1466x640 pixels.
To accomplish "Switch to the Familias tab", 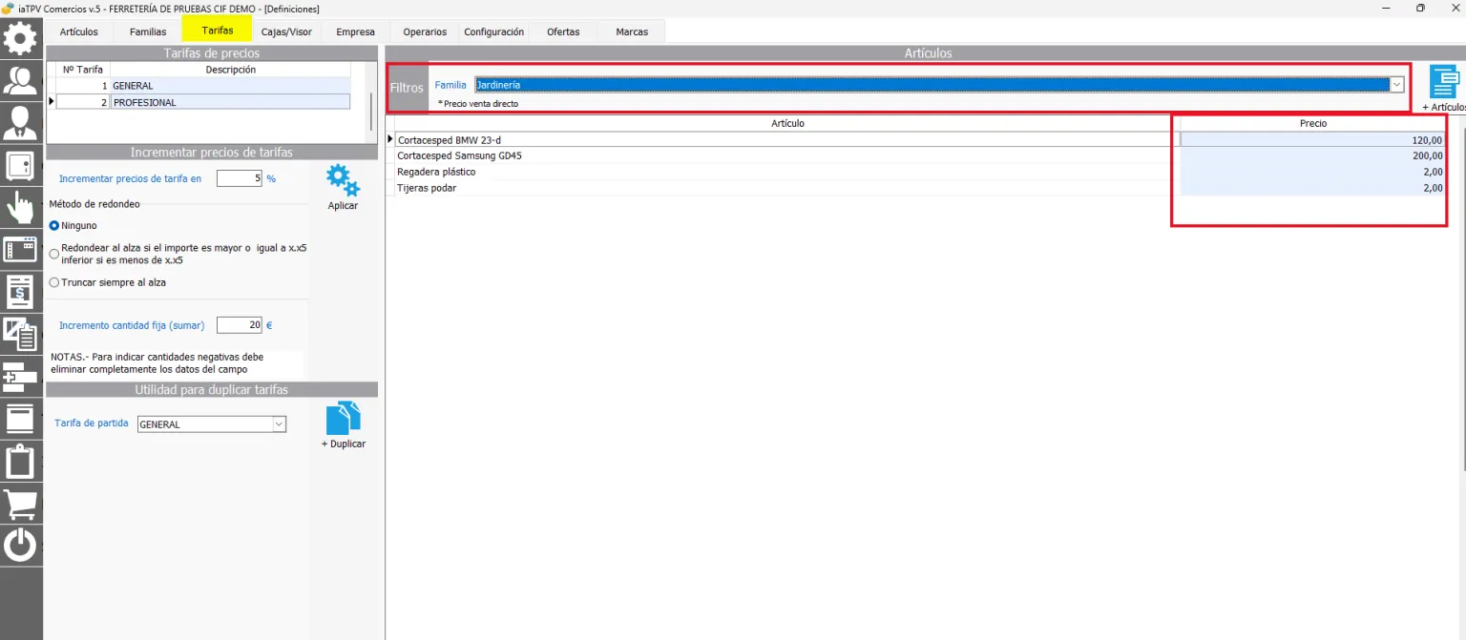I will [x=148, y=31].
